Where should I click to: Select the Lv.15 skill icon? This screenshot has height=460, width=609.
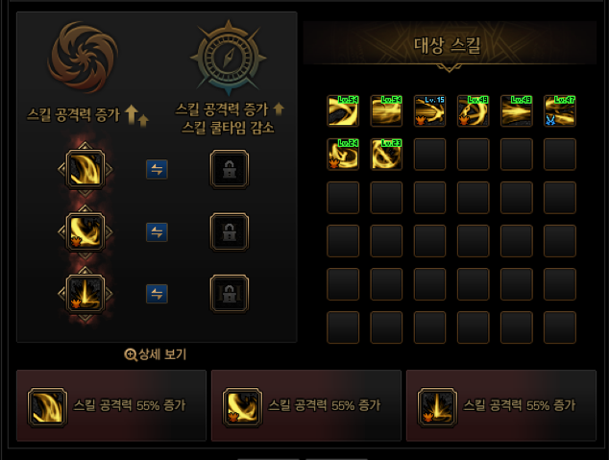[x=429, y=111]
